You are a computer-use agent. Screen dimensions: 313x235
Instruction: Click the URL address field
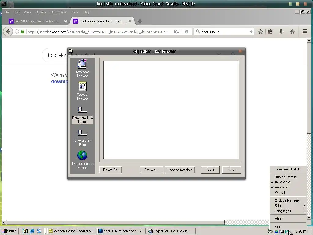[x=97, y=32]
